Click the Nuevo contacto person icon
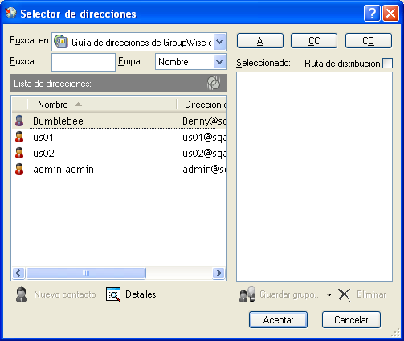The width and height of the screenshot is (404, 341). point(21,294)
